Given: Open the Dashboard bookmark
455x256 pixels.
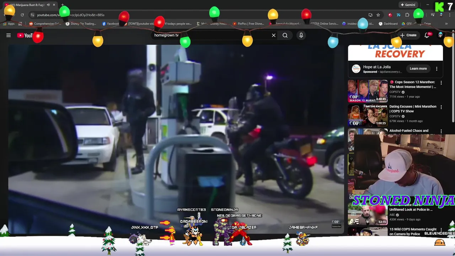Looking at the screenshot, I should pyautogui.click(x=388, y=24).
